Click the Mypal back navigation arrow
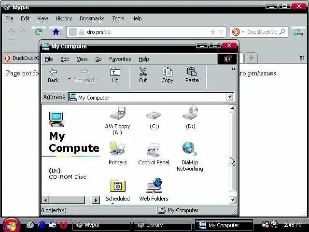Image resolution: width=309 pixels, height=232 pixels. (12, 31)
